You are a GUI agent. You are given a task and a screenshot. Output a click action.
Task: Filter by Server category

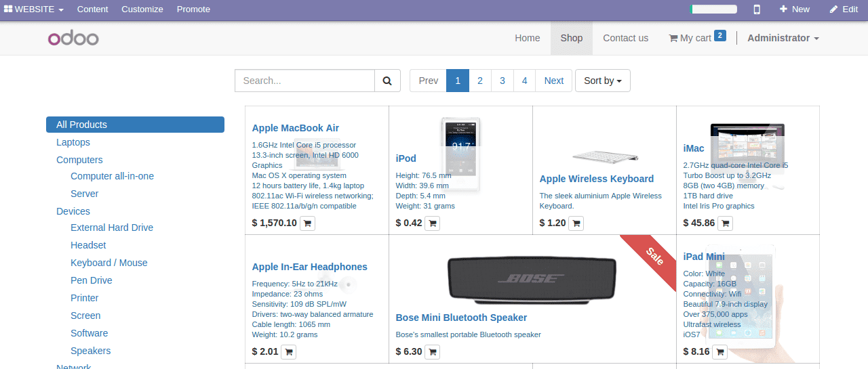[85, 194]
